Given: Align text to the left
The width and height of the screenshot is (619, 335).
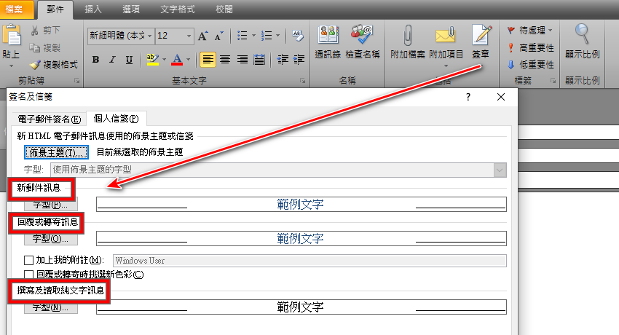Looking at the screenshot, I should coord(208,60).
